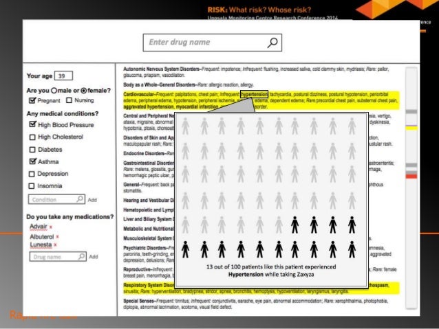Click Add next to the Drug name field
This screenshot has height=329, width=439.
pyautogui.click(x=94, y=257)
